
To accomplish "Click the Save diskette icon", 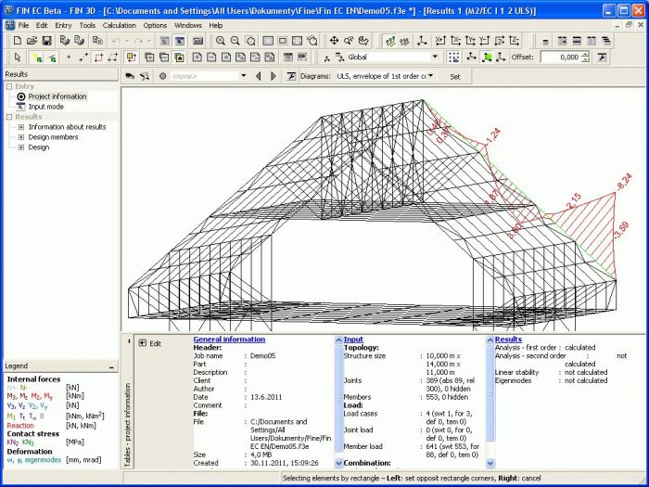I will (x=46, y=41).
